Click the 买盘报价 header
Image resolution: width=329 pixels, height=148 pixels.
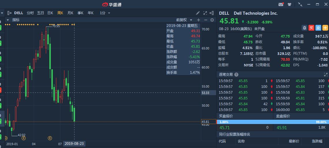tap(226, 116)
